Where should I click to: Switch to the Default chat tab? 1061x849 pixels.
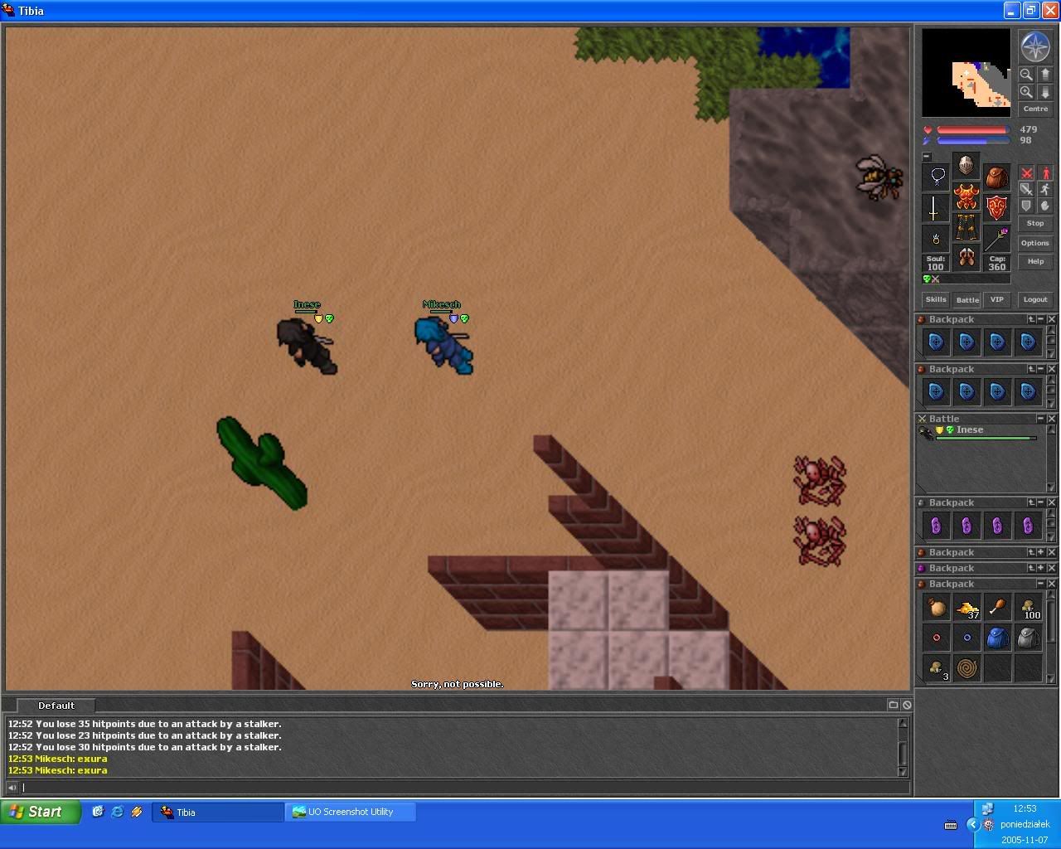[x=56, y=706]
